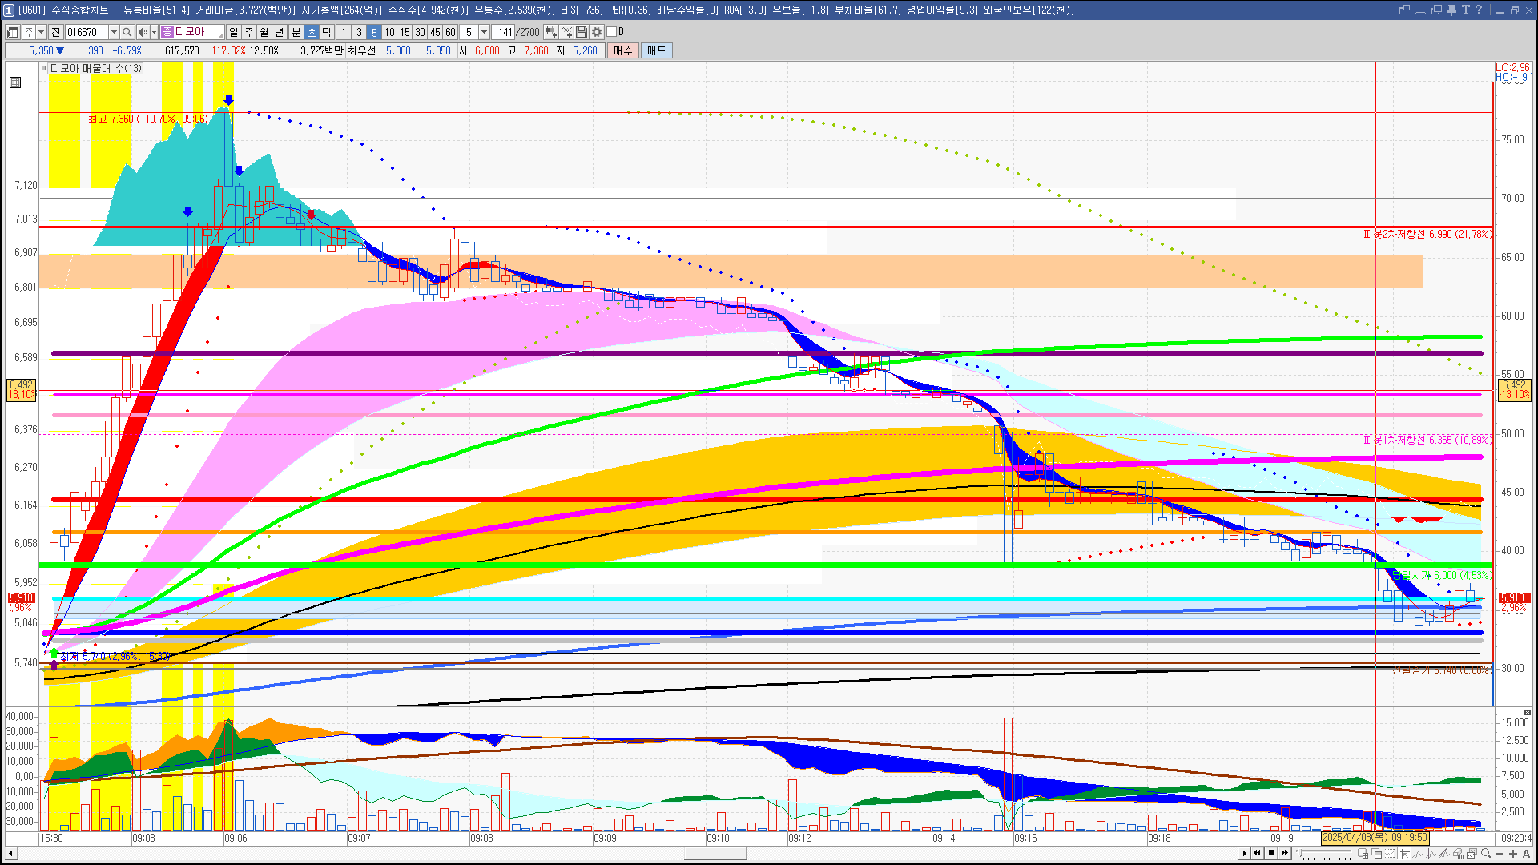Click the bottom magnifier zoom icon
This screenshot has height=865, width=1538.
(1486, 853)
